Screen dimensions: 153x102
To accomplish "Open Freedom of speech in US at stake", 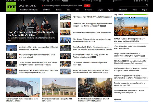I will point(131,77).
